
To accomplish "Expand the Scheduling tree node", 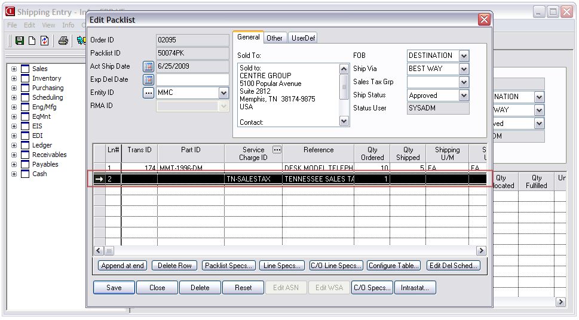I will [x=14, y=97].
